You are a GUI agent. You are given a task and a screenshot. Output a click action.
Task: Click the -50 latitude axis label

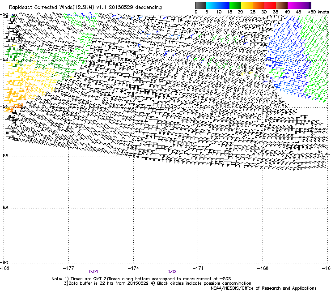pyautogui.click(x=4, y=15)
